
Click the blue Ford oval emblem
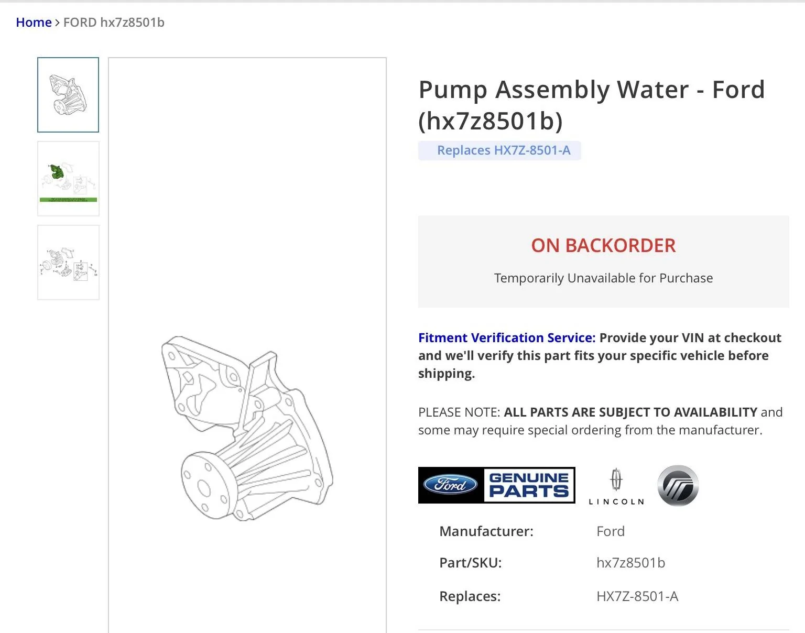450,485
